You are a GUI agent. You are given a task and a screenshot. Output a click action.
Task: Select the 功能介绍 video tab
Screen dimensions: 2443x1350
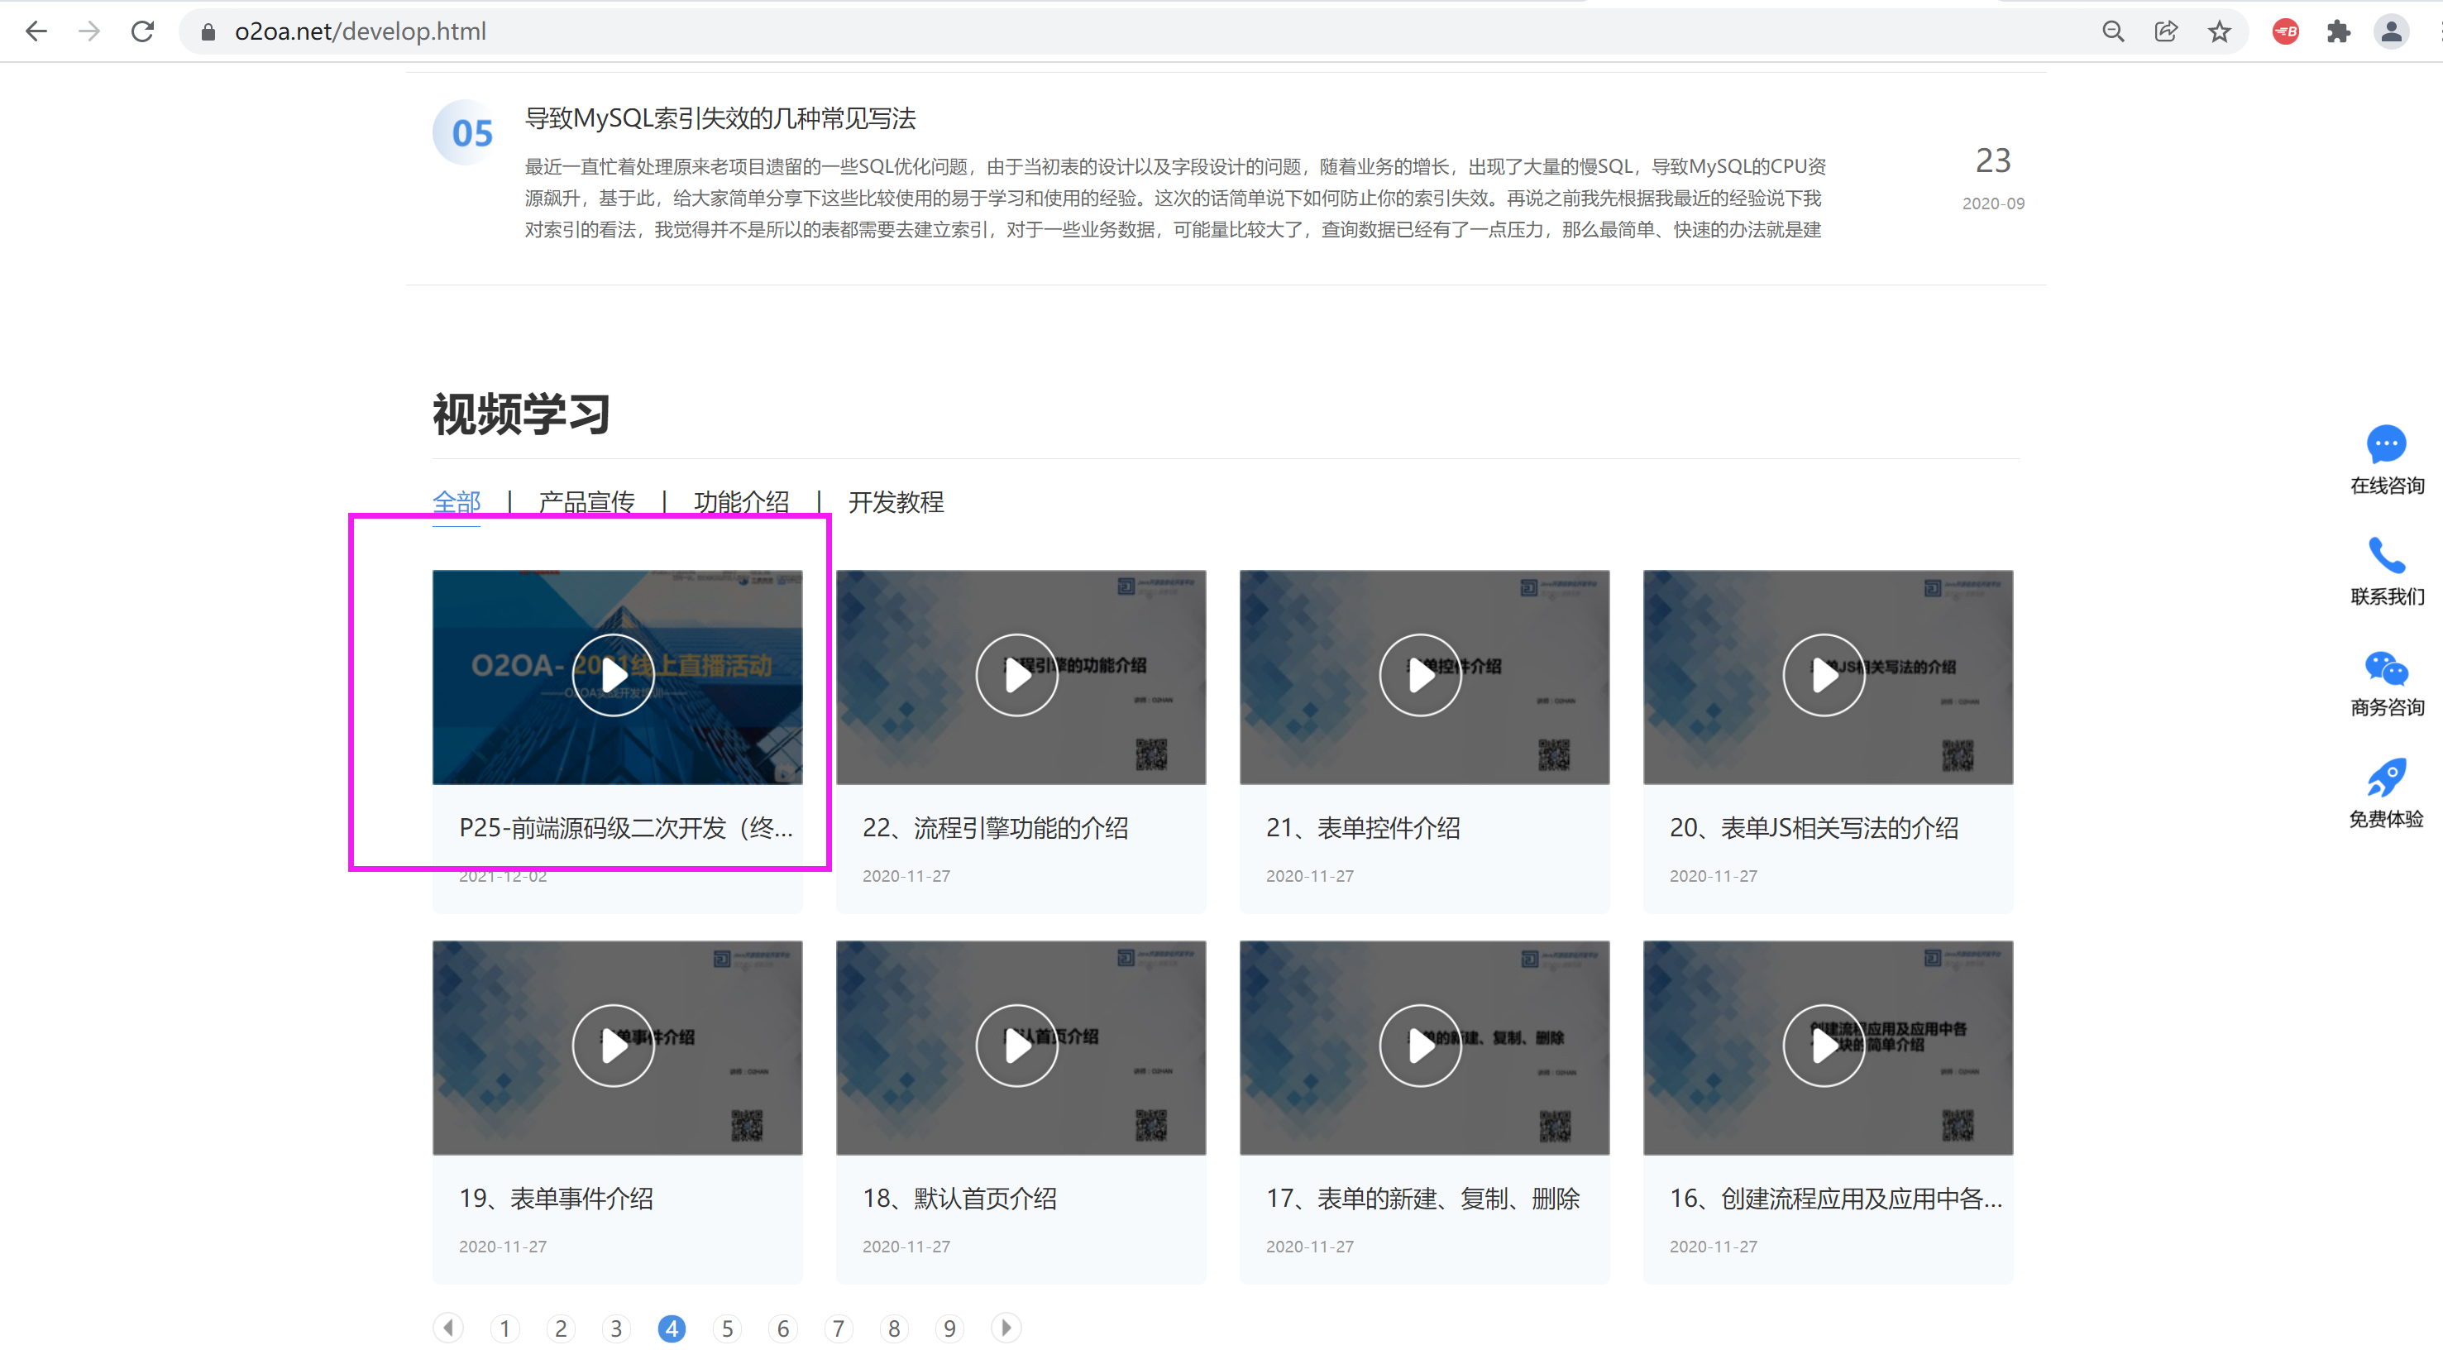[x=741, y=501]
